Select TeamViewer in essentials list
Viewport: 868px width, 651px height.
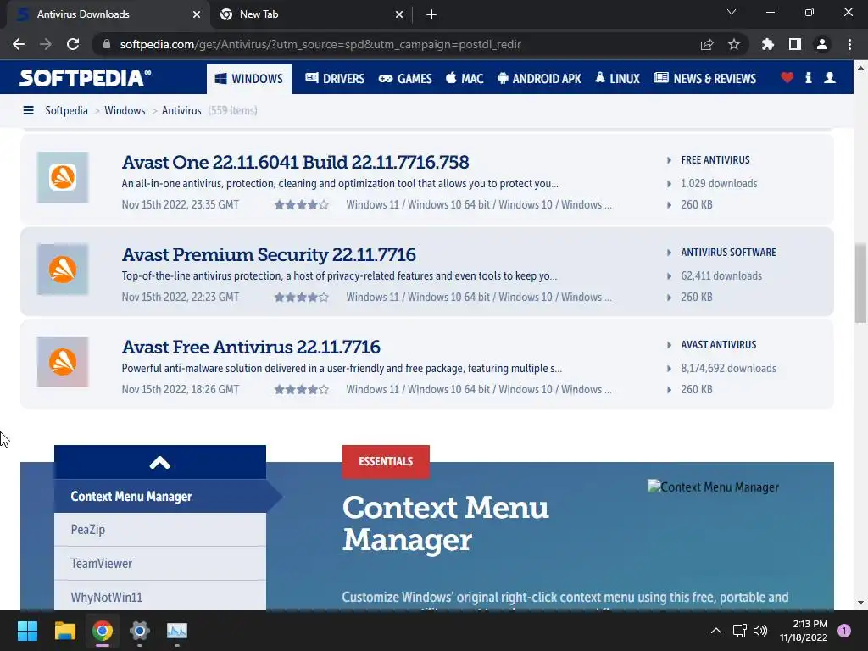pyautogui.click(x=160, y=564)
